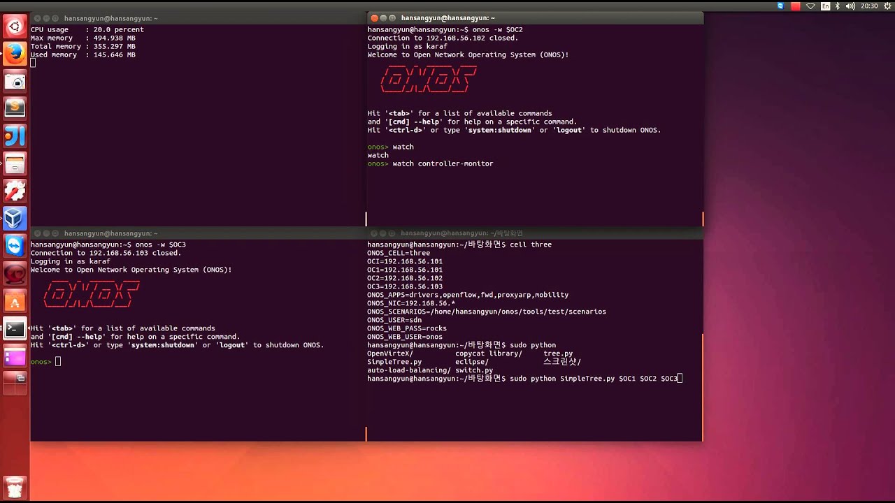895x503 pixels.
Task: Click 'auto-load-balancing/' in the listing
Action: click(x=409, y=370)
